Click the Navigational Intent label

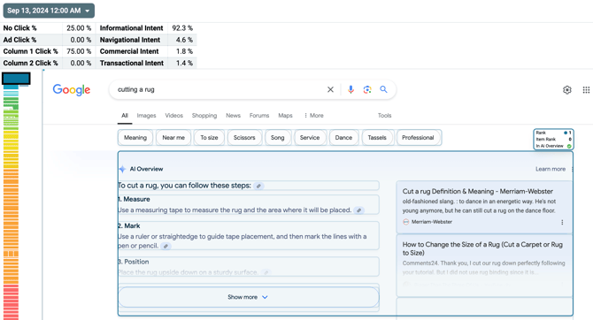click(x=130, y=40)
